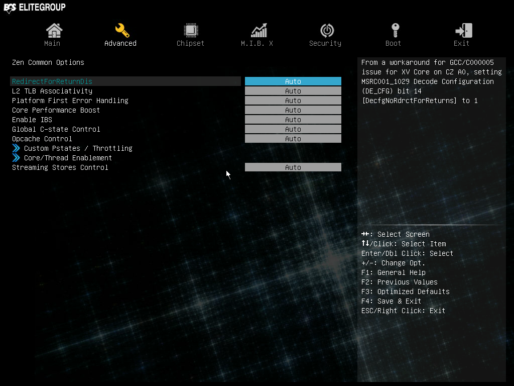The width and height of the screenshot is (514, 386).
Task: Open the RedirectForReturnDis Auto value dropdown
Action: (x=293, y=81)
